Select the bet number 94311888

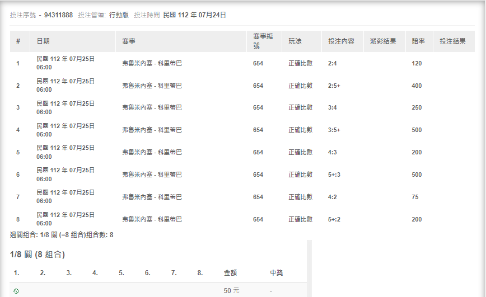58,15
